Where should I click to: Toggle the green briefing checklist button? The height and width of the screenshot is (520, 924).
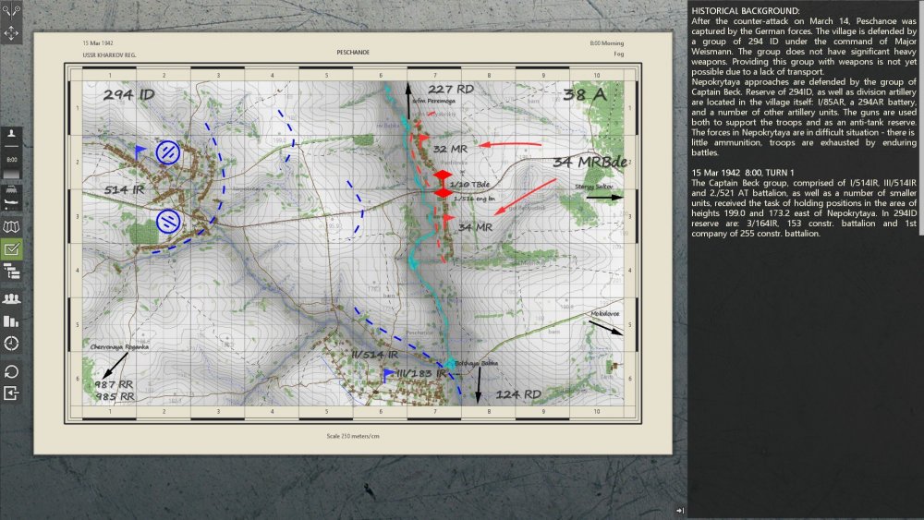11,249
